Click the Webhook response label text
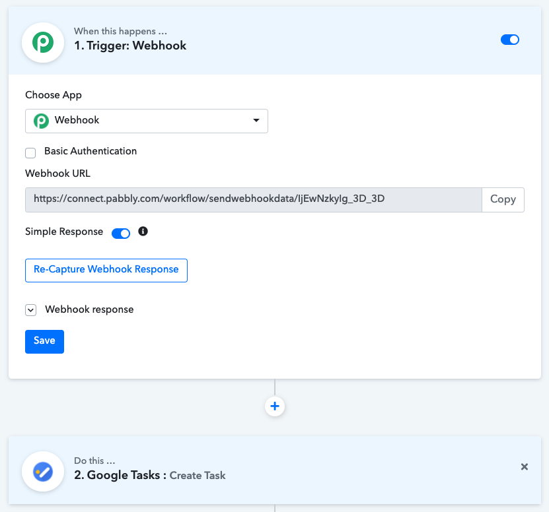This screenshot has height=512, width=549. (x=89, y=309)
